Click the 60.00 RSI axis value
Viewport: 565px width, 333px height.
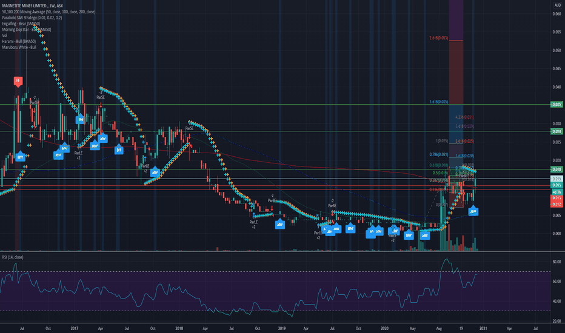coord(557,282)
